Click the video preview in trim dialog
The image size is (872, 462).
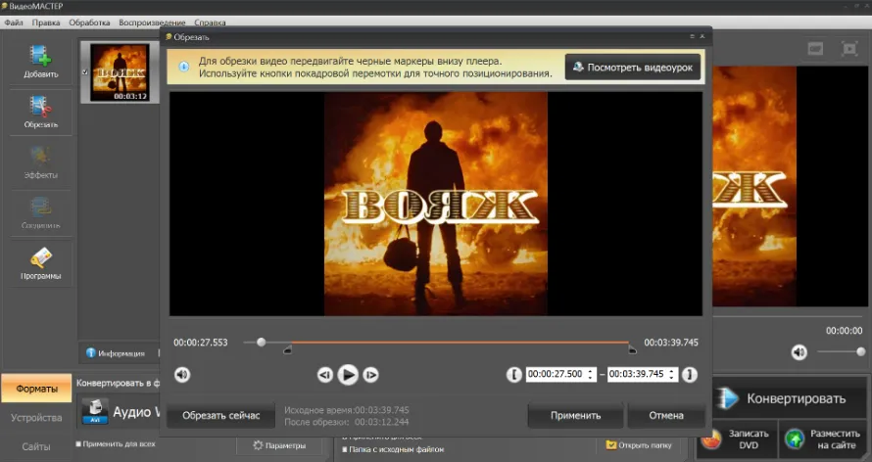436,204
